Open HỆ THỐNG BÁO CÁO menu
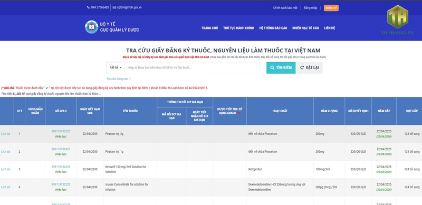 (x=273, y=28)
